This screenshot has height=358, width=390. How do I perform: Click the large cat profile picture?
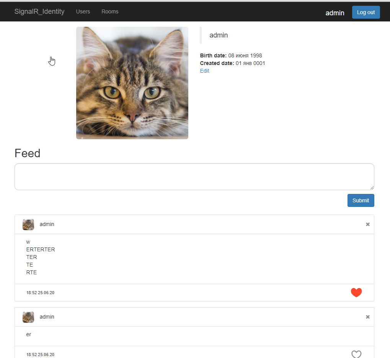(x=132, y=83)
